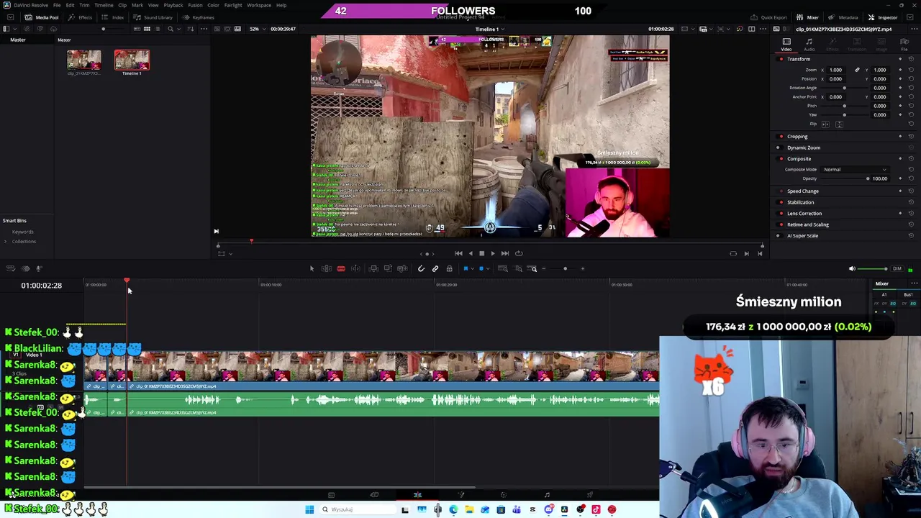Open the Fusion menu
Image resolution: width=921 pixels, height=518 pixels.
point(195,5)
